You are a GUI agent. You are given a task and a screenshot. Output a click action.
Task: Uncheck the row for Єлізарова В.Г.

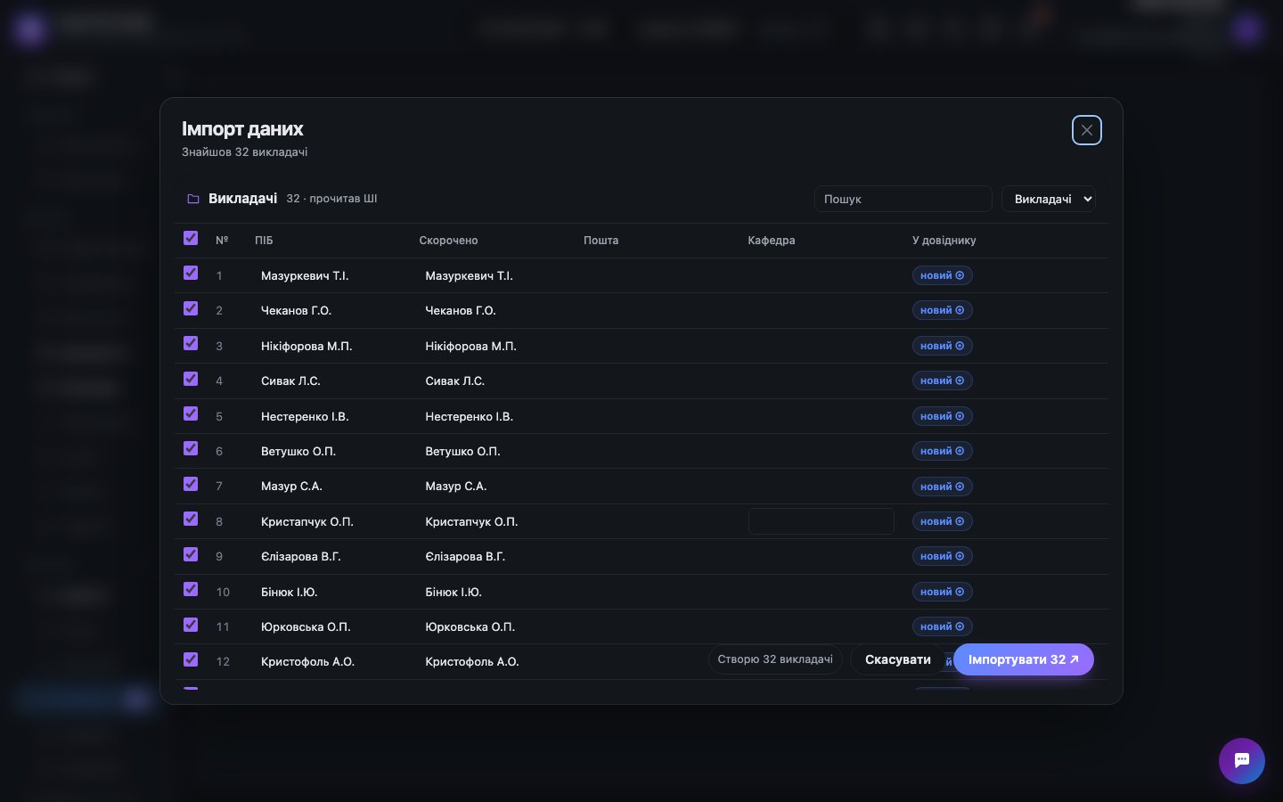[x=191, y=554]
